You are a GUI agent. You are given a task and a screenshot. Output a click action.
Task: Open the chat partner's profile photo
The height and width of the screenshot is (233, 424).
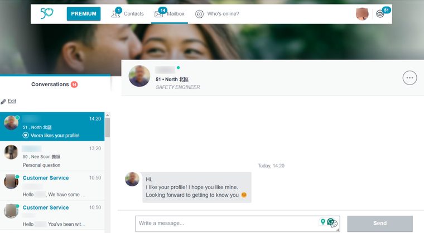(x=139, y=76)
